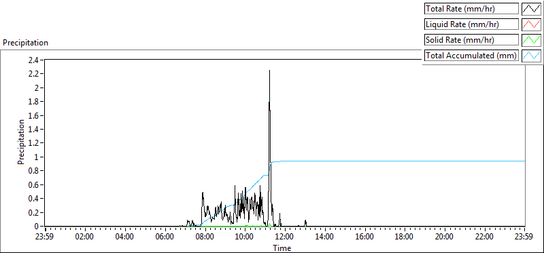Click the 10:00 time axis label
The image size is (544, 253).
245,237
